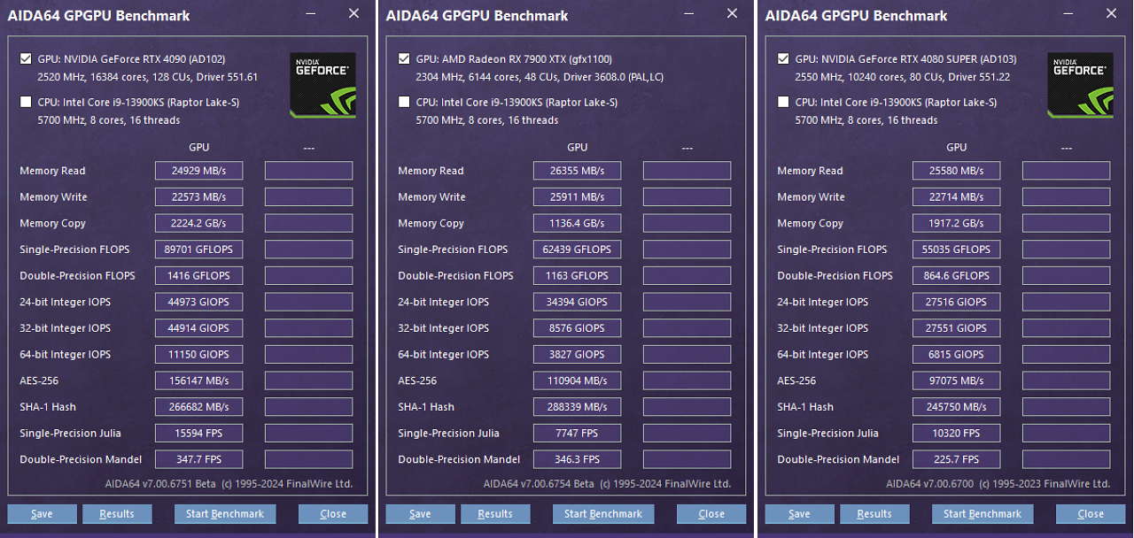
Task: Uncheck the RTX 4080 SUPER GPU checkbox
Action: [x=783, y=59]
